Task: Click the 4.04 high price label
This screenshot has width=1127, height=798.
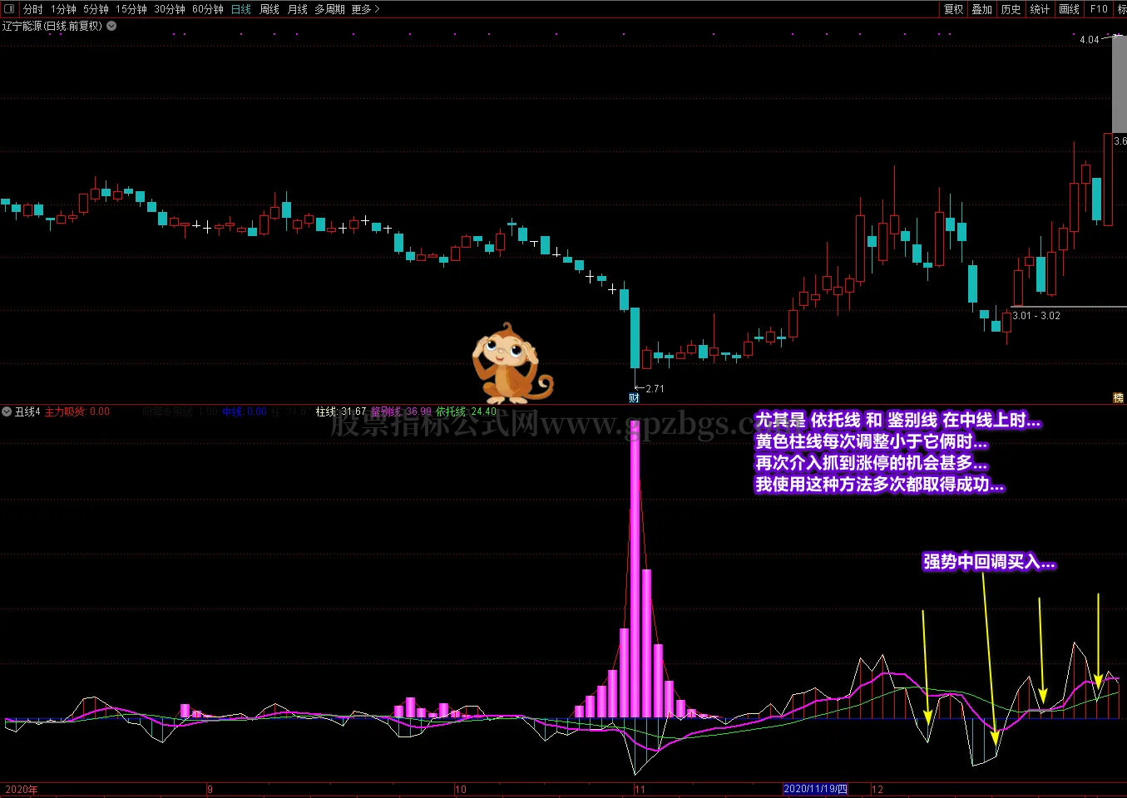Action: (x=1090, y=39)
